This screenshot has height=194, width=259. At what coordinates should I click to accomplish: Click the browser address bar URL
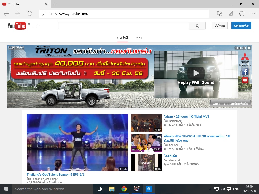click(69, 14)
